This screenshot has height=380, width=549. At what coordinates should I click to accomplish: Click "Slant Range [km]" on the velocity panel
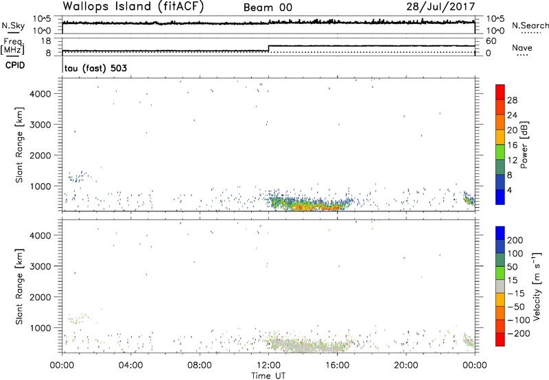pos(19,287)
